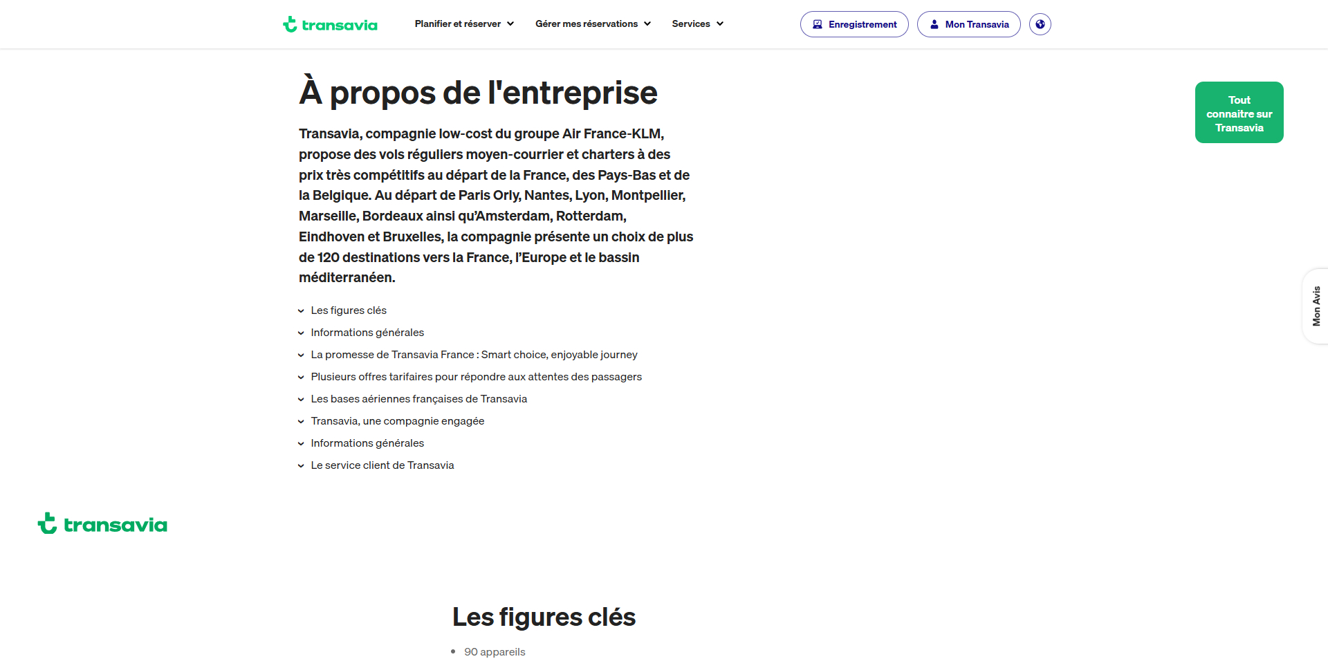Click the second Informations générales link
The width and height of the screenshot is (1328, 659).
[367, 443]
